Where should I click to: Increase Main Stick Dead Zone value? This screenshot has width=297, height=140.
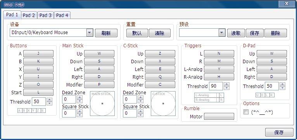point(79,97)
